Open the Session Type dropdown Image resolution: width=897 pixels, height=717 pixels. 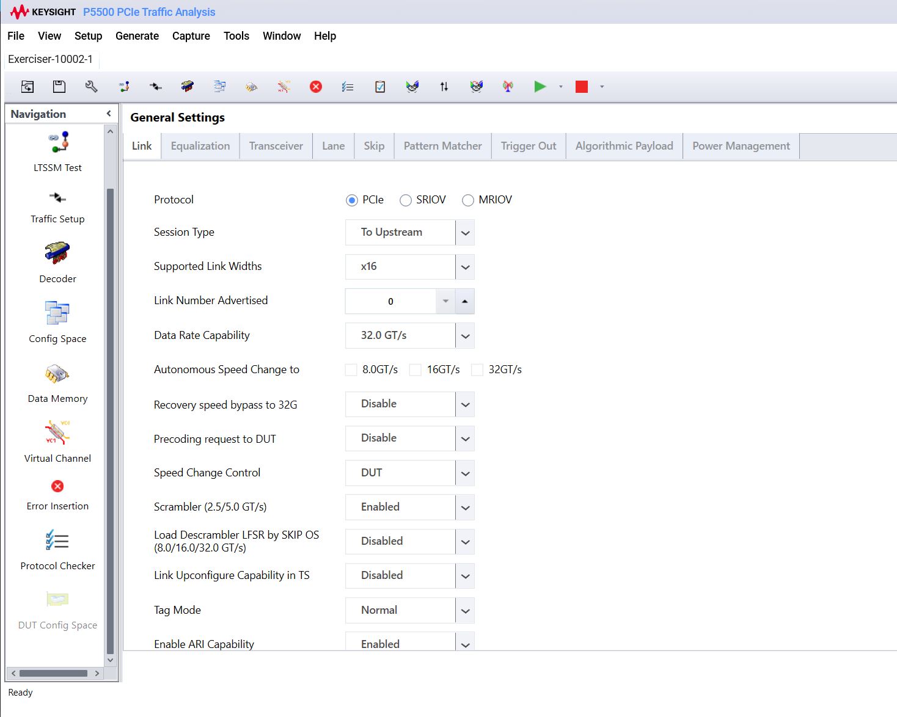[410, 233]
